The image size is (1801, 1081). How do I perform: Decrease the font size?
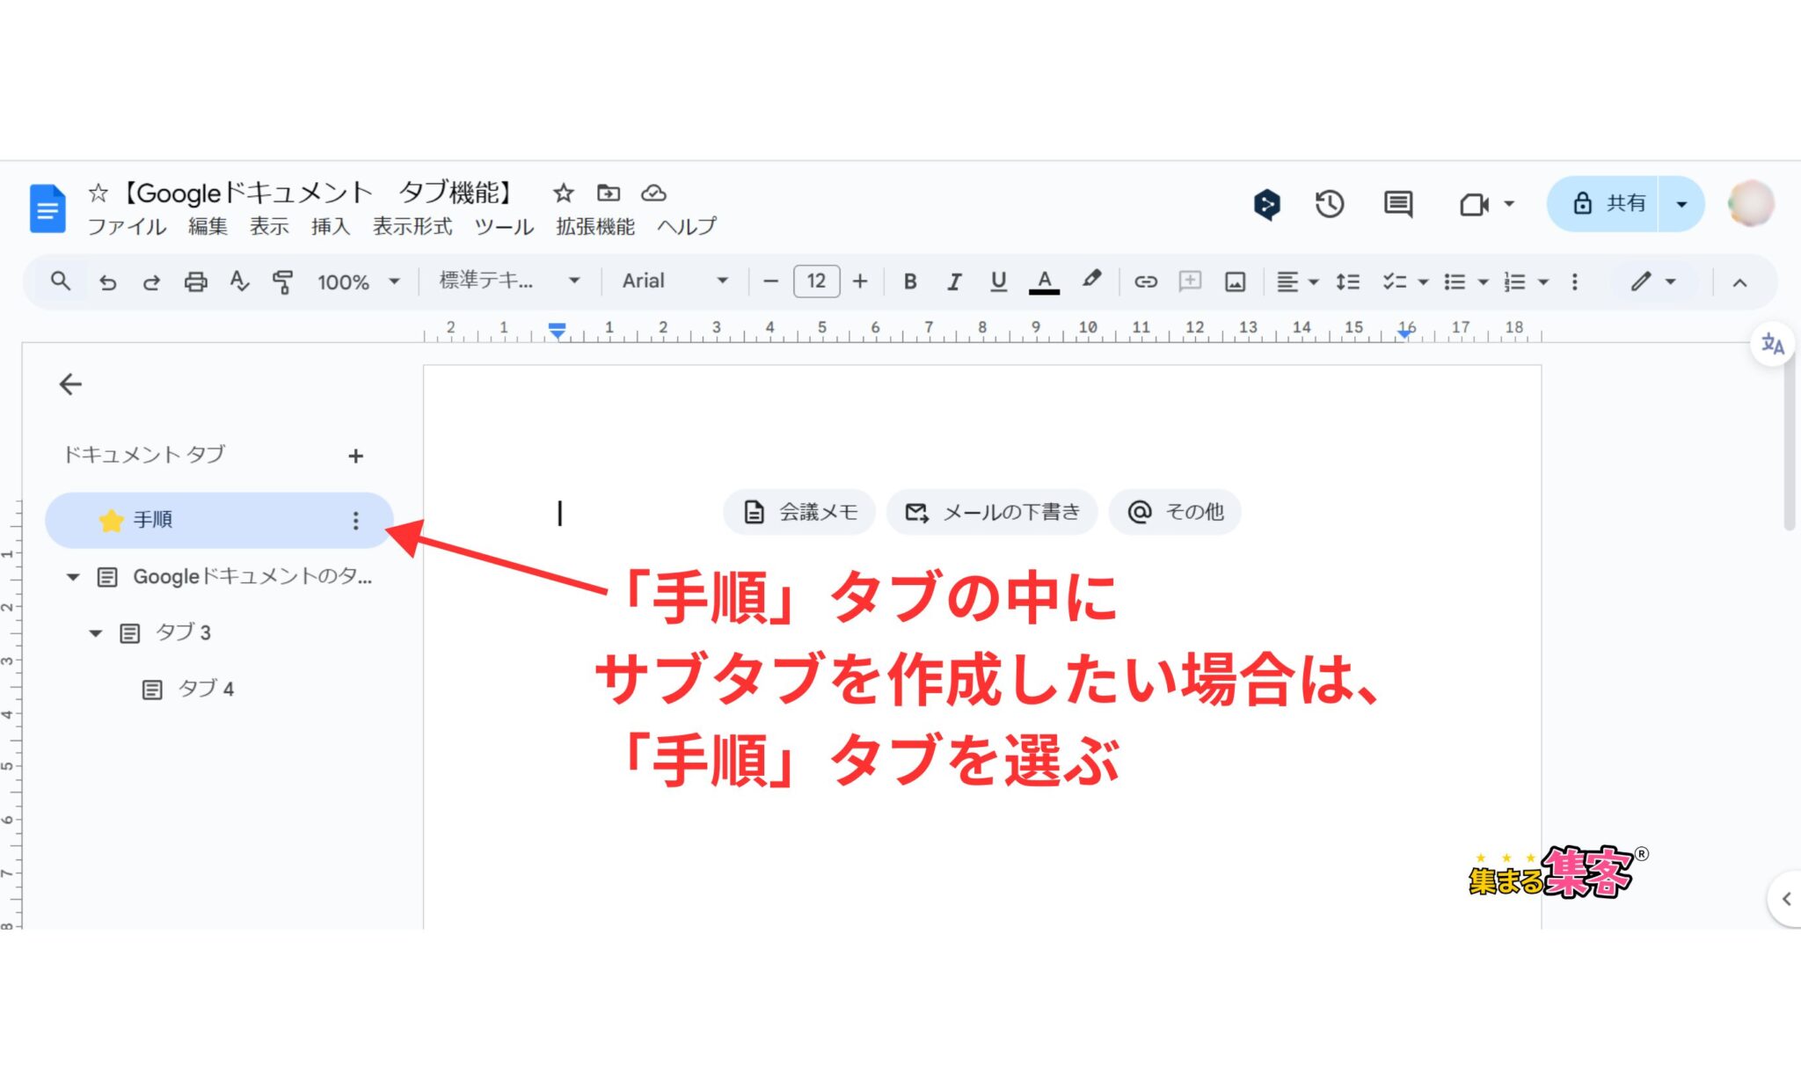(770, 281)
